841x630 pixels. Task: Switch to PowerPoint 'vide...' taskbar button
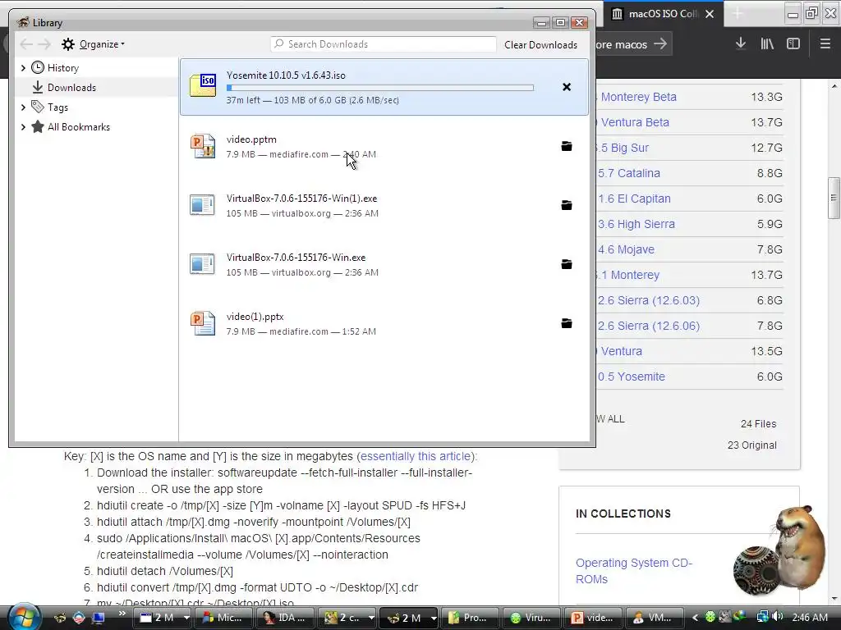pos(592,618)
